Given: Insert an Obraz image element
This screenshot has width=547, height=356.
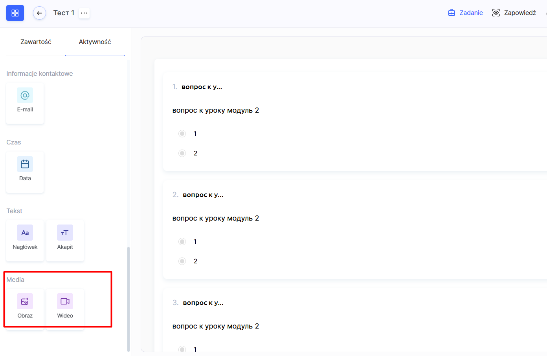Looking at the screenshot, I should click(x=25, y=309).
